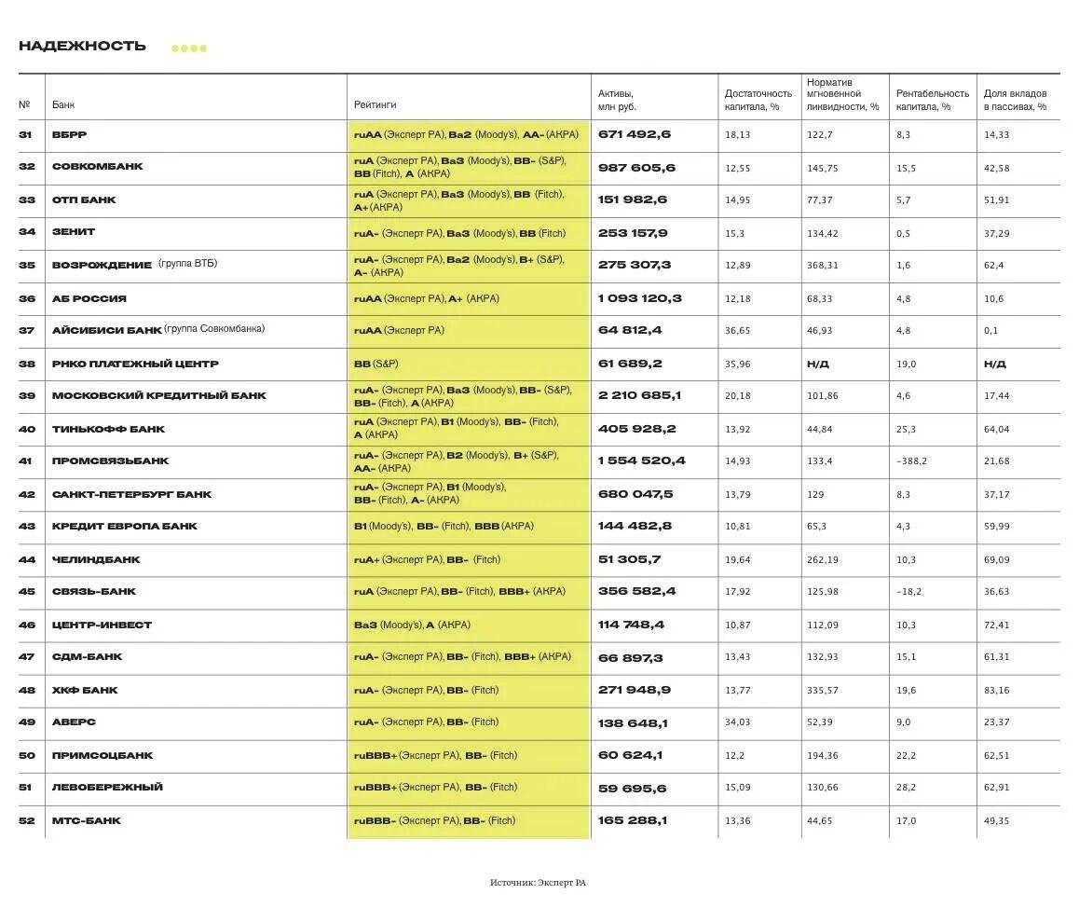The height and width of the screenshot is (921, 1079).
Task: Click the Рентабельность капитала header
Action: click(932, 100)
